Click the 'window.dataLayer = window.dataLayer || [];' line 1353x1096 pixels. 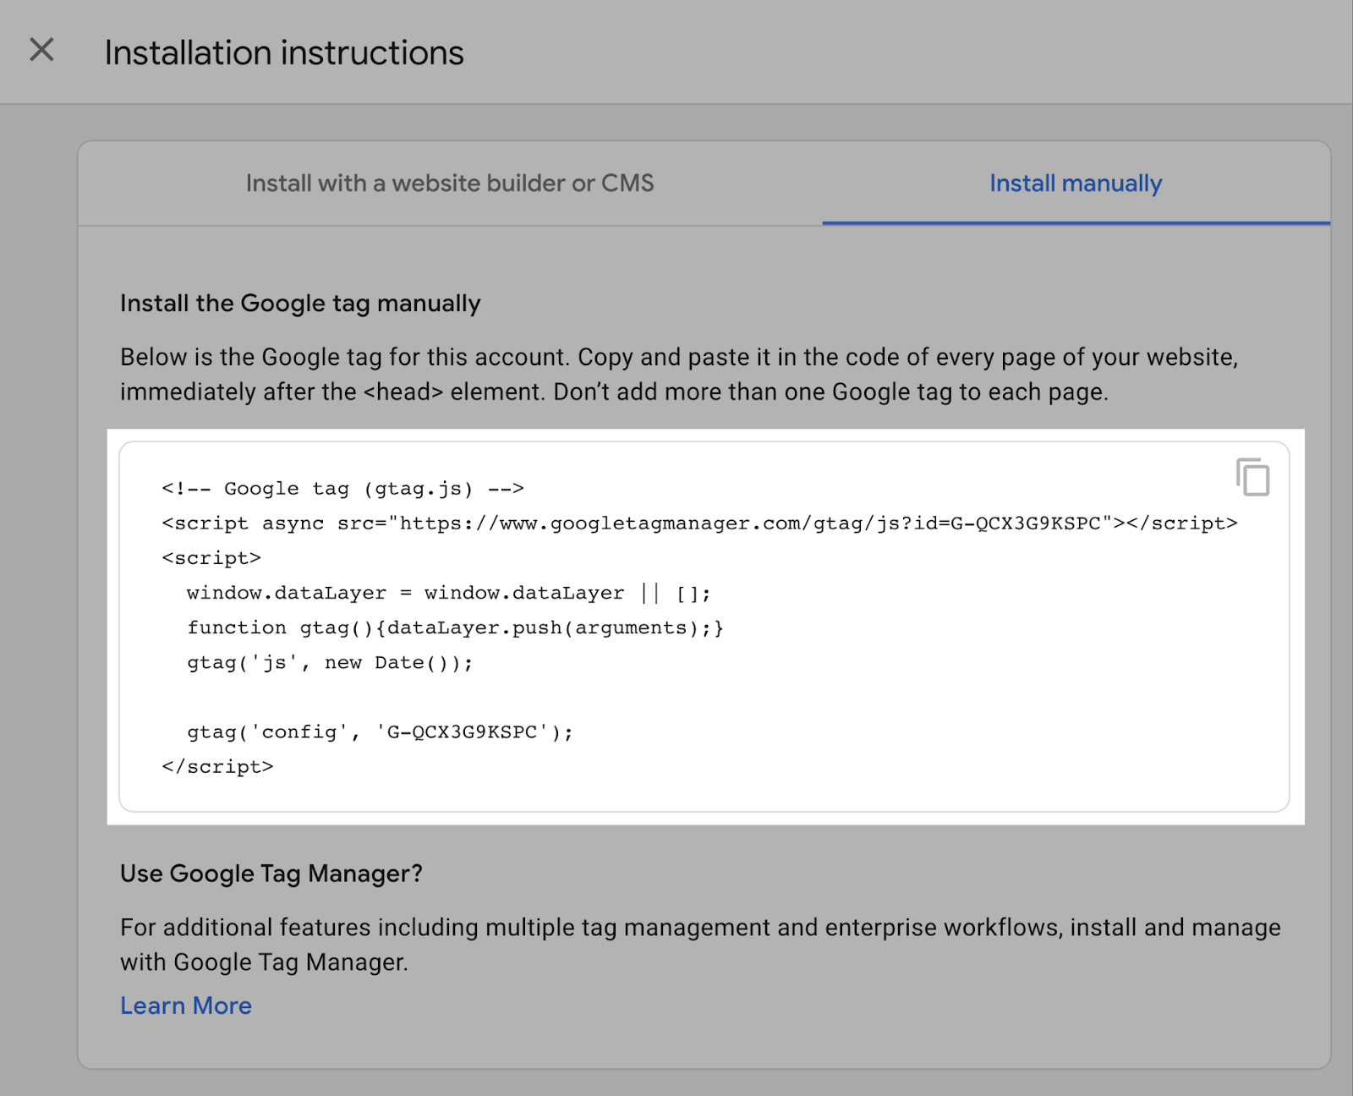449,593
